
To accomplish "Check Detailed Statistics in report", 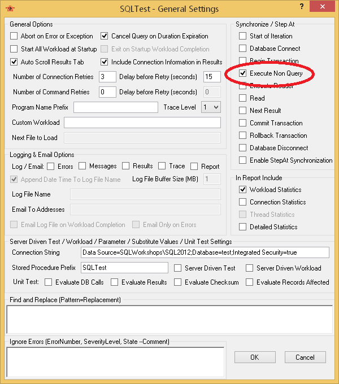I will (x=243, y=227).
